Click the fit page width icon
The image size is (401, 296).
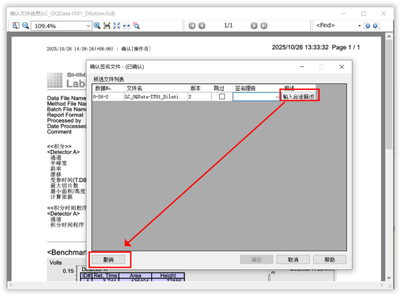[x=127, y=26]
